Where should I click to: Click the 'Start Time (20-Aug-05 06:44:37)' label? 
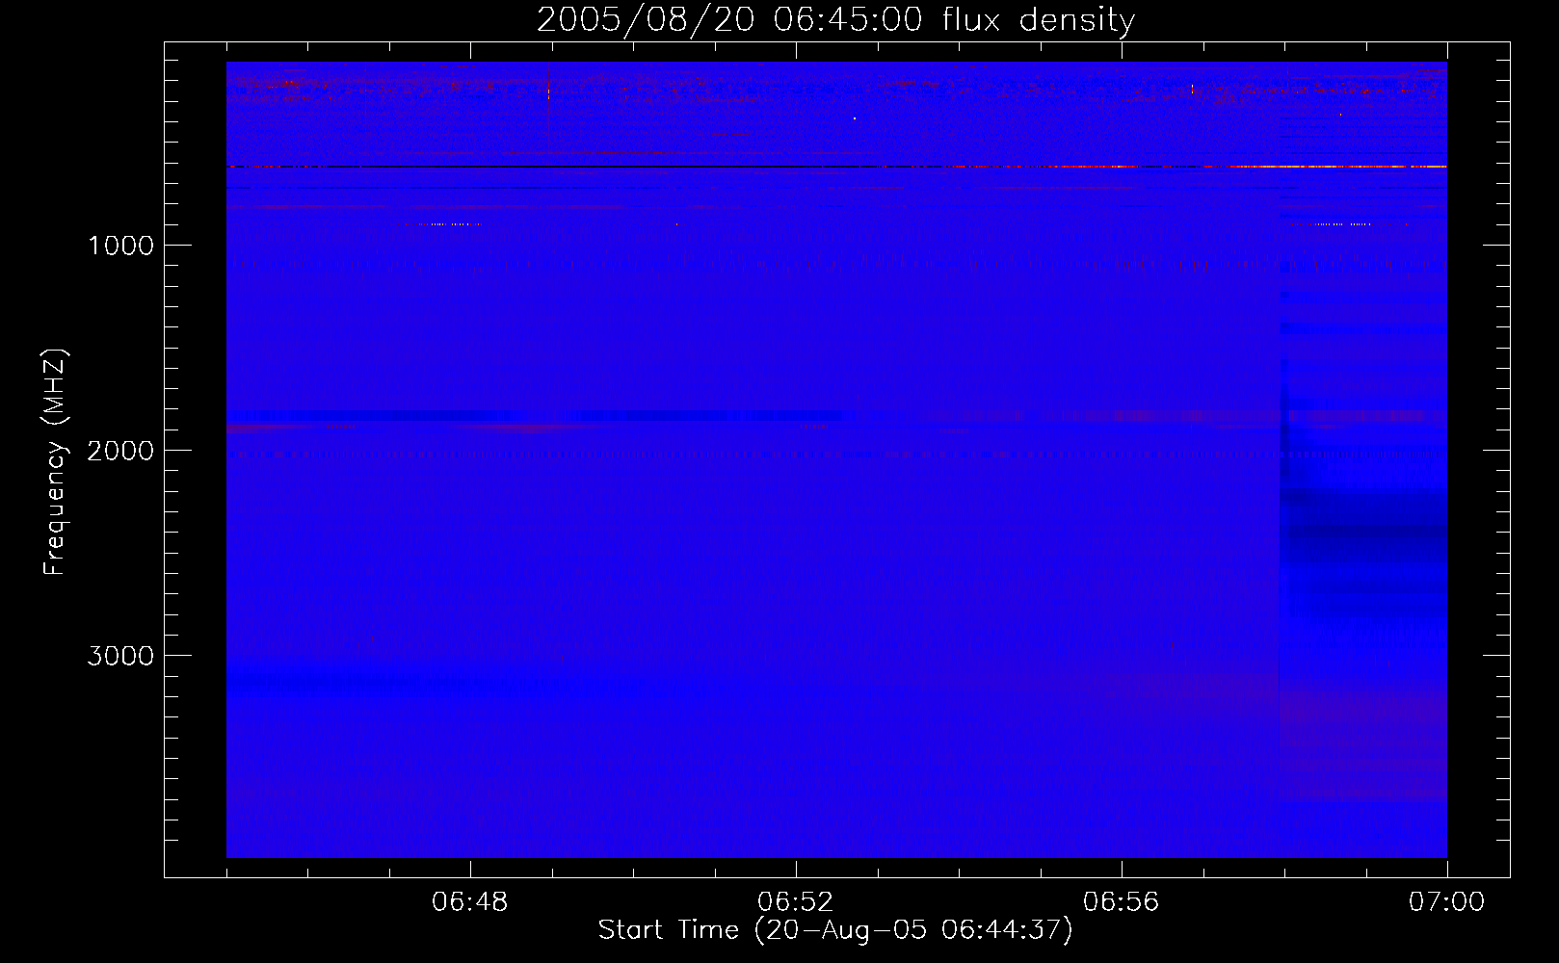835,930
